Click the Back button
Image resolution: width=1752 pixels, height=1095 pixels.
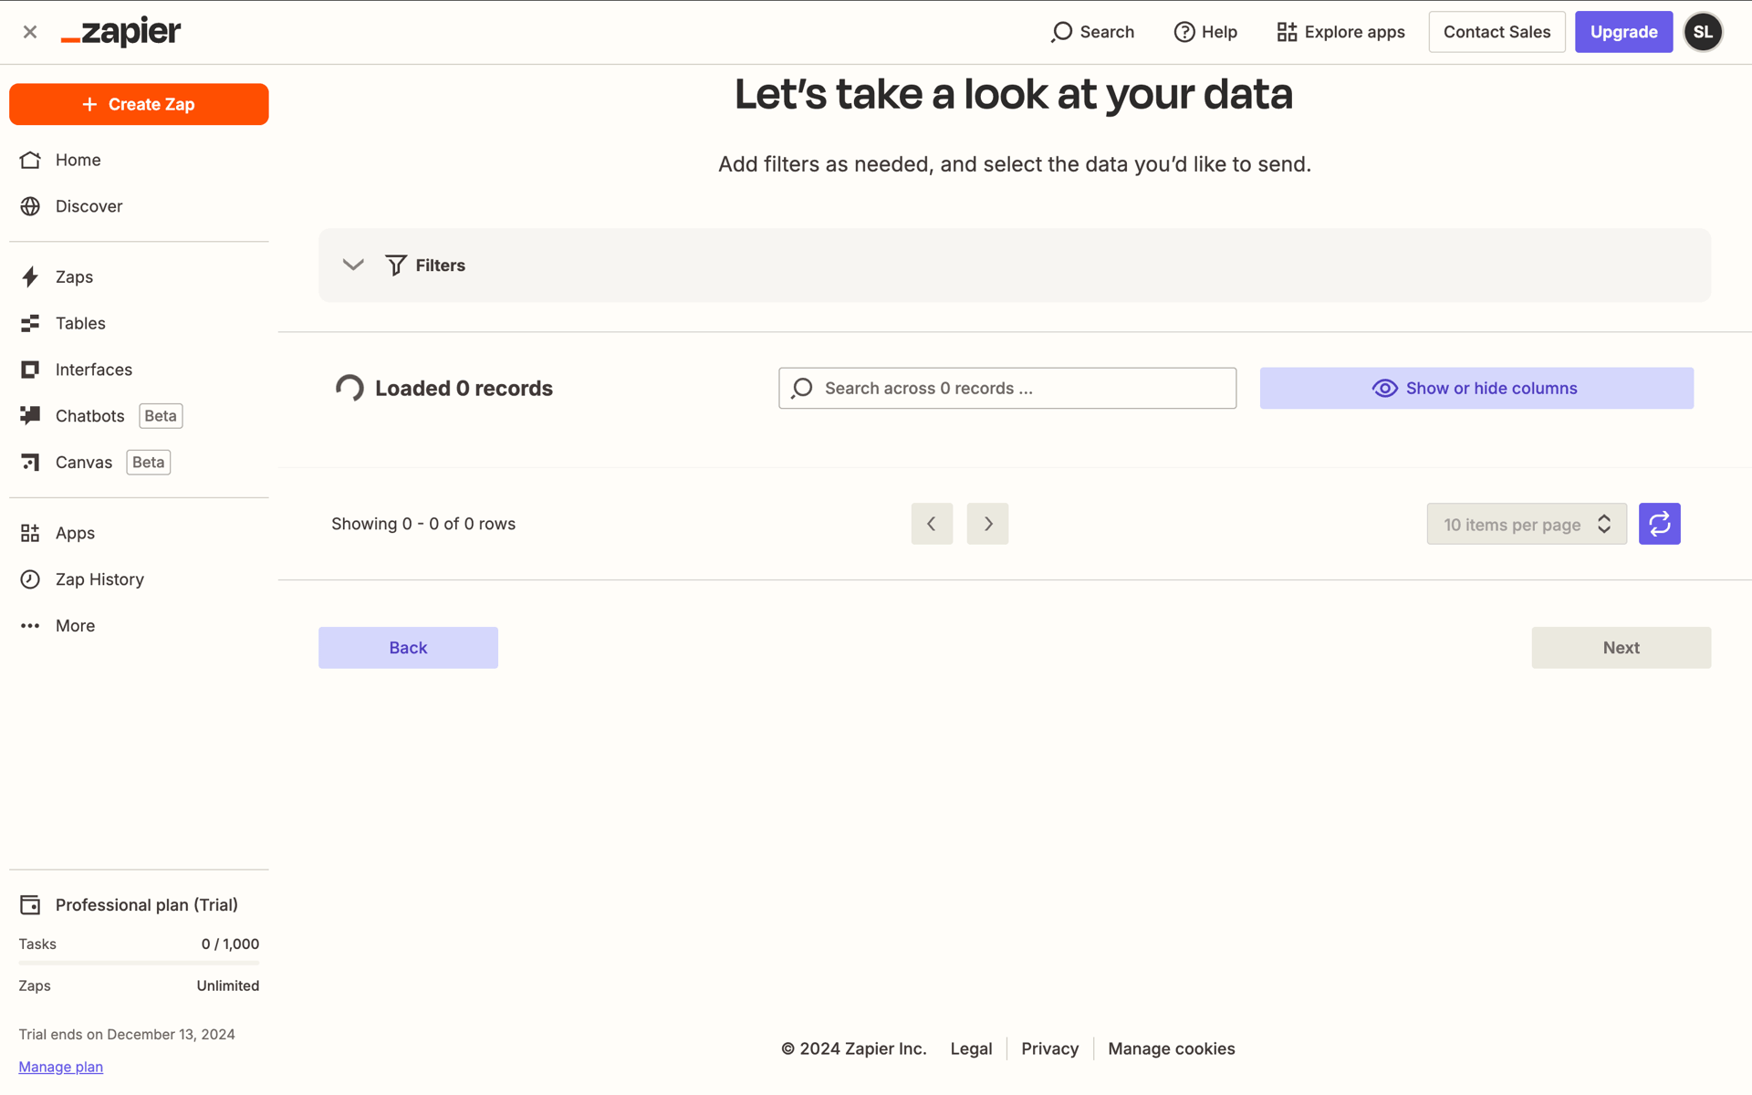pos(408,648)
